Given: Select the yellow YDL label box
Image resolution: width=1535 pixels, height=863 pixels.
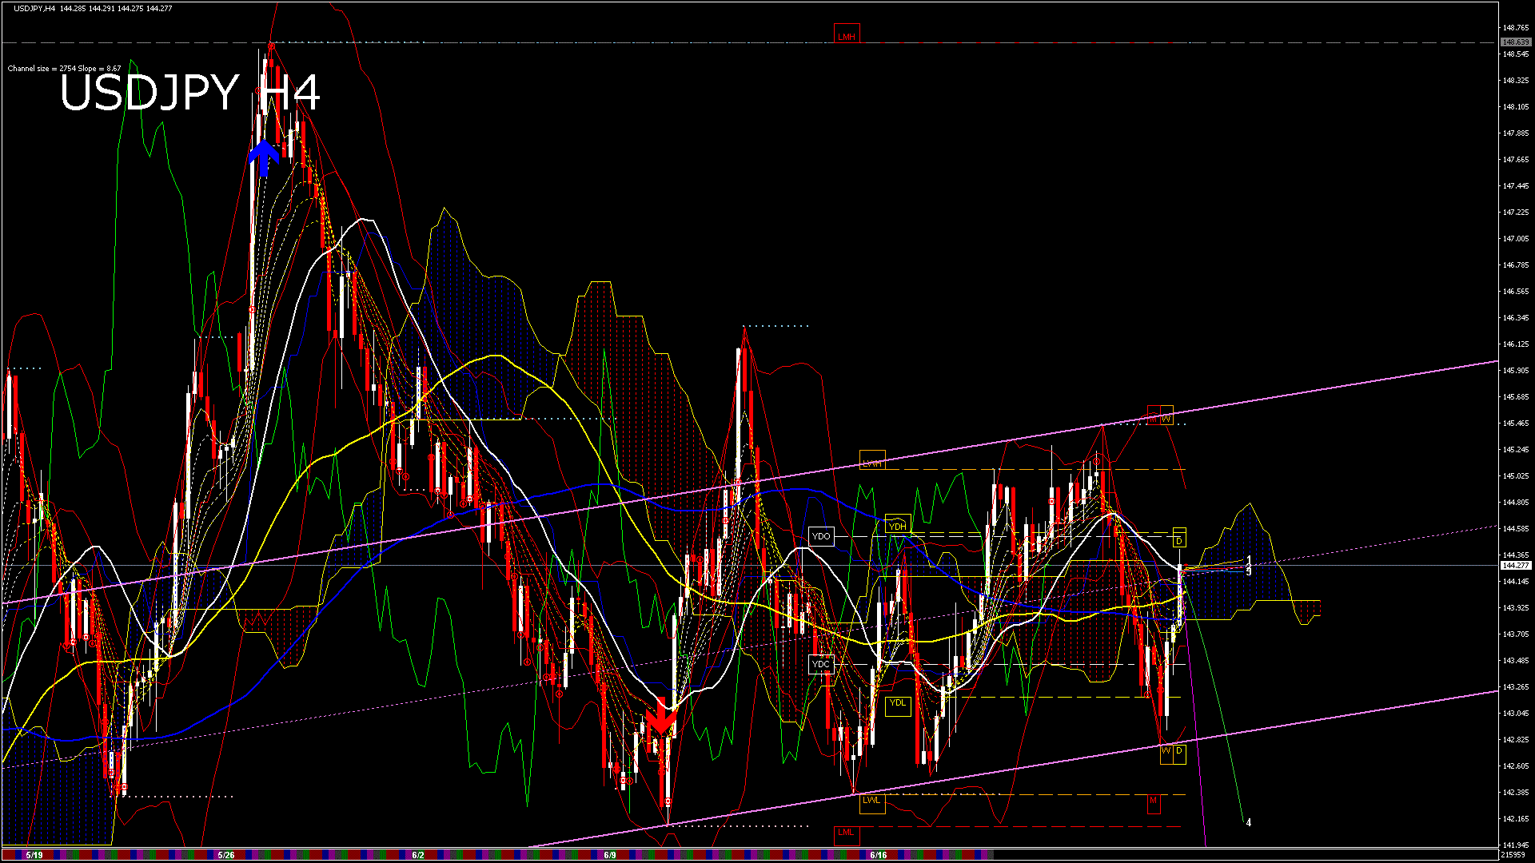Looking at the screenshot, I should tap(898, 703).
